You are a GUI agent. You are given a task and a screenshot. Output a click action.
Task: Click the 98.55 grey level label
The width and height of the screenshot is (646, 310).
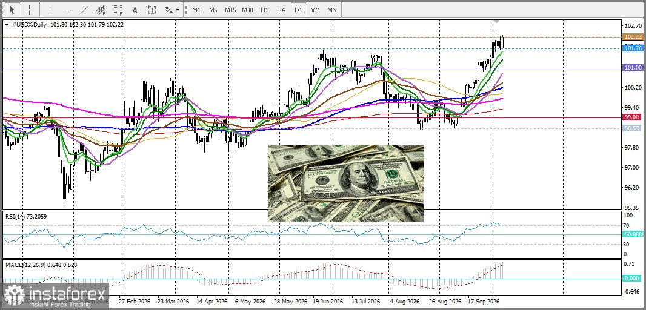(x=633, y=128)
